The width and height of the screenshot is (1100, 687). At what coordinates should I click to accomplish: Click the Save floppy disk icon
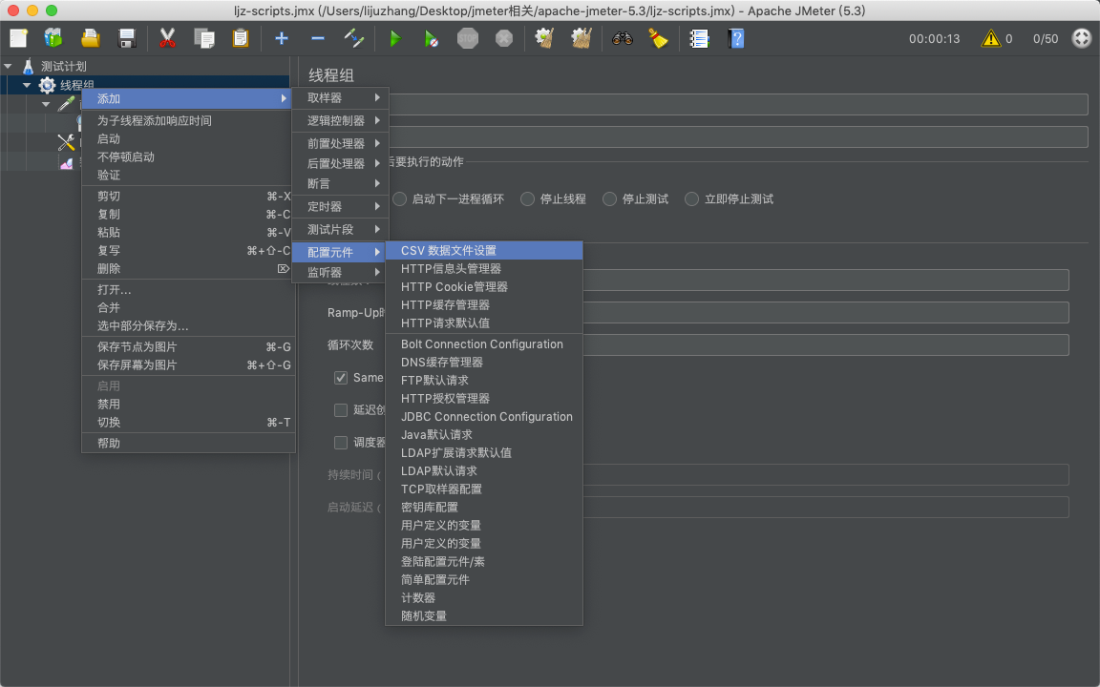tap(126, 38)
